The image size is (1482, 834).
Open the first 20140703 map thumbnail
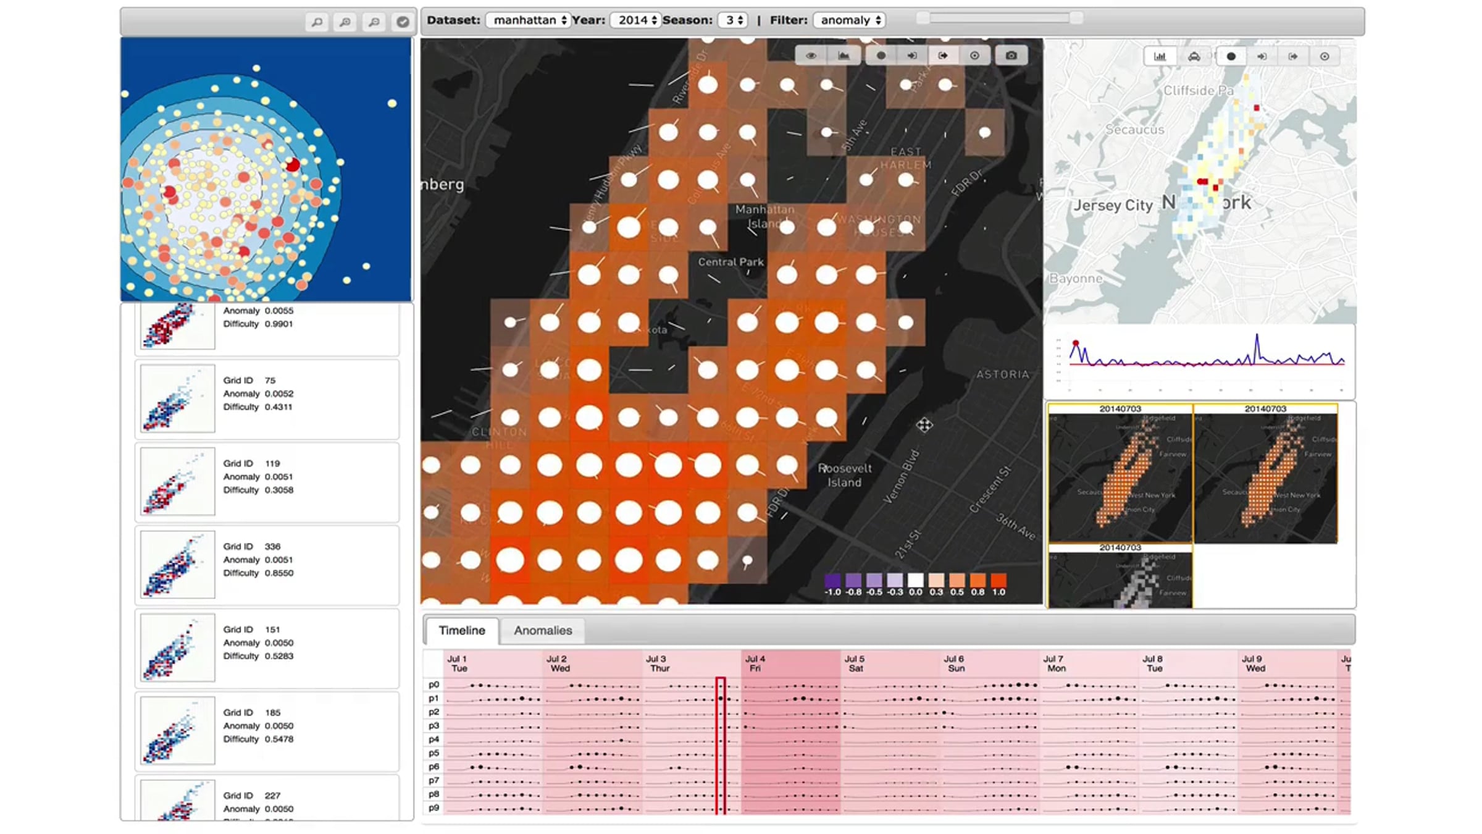(1120, 474)
